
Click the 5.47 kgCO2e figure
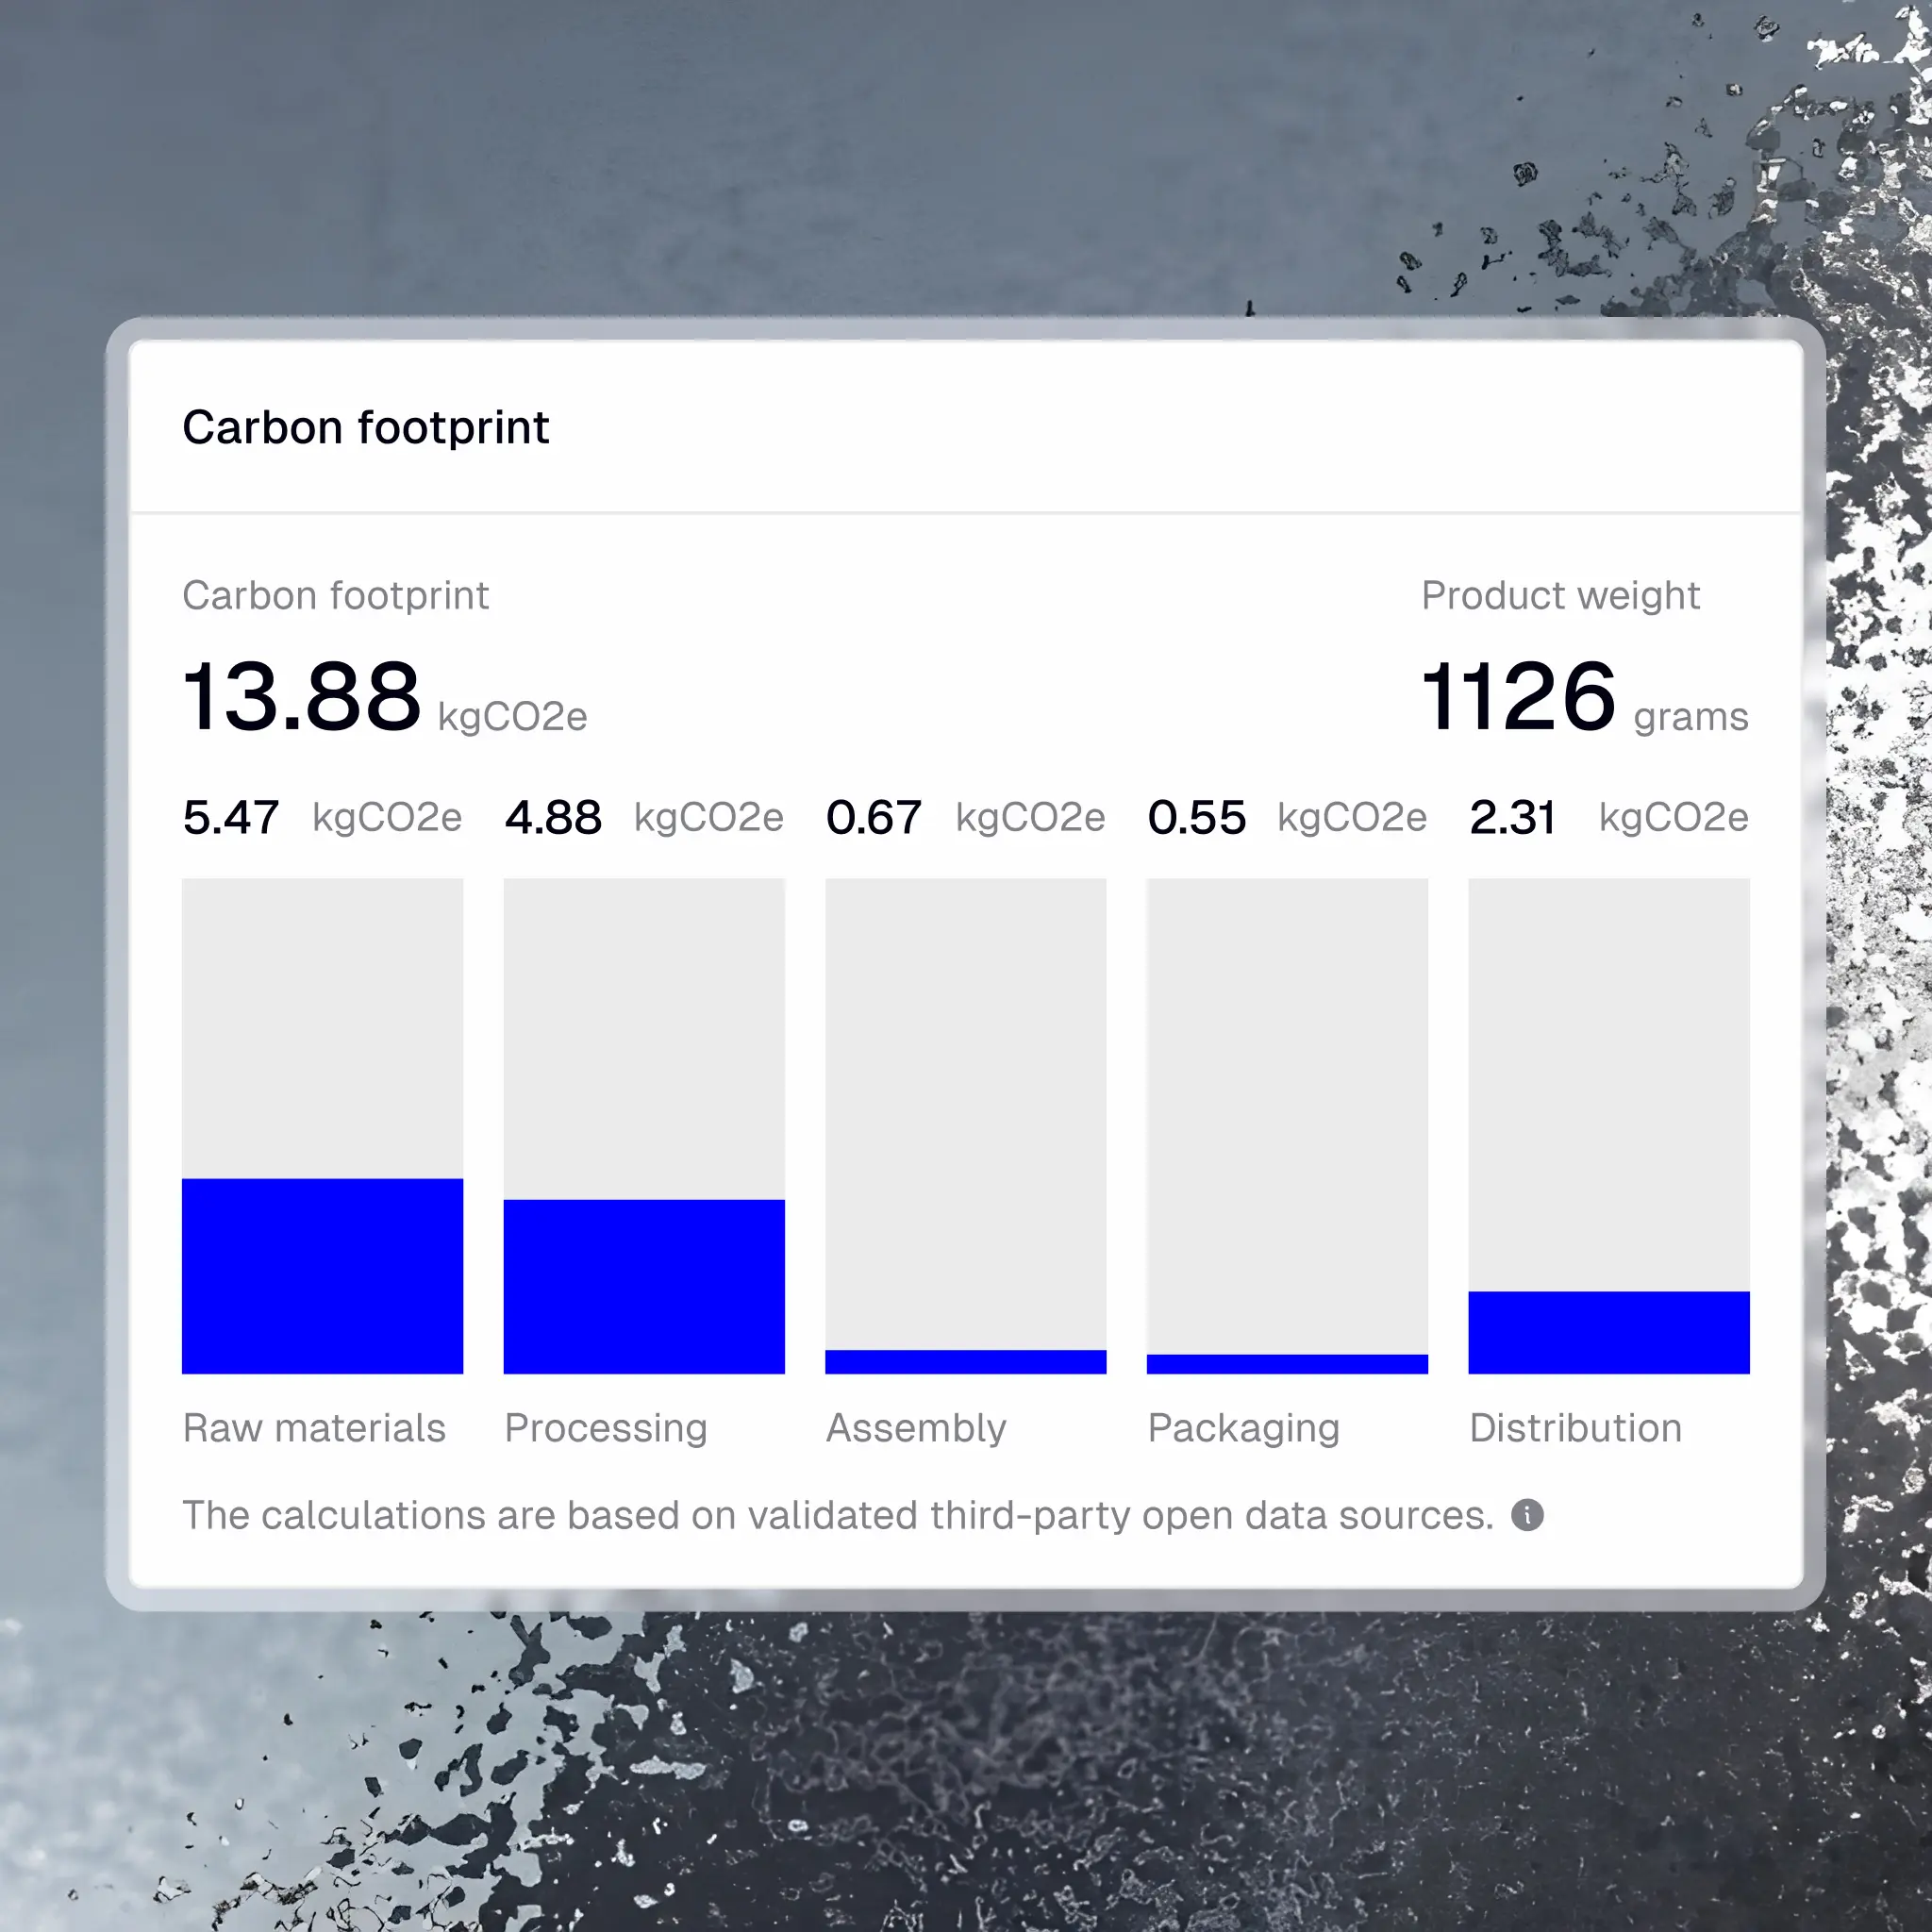[231, 817]
